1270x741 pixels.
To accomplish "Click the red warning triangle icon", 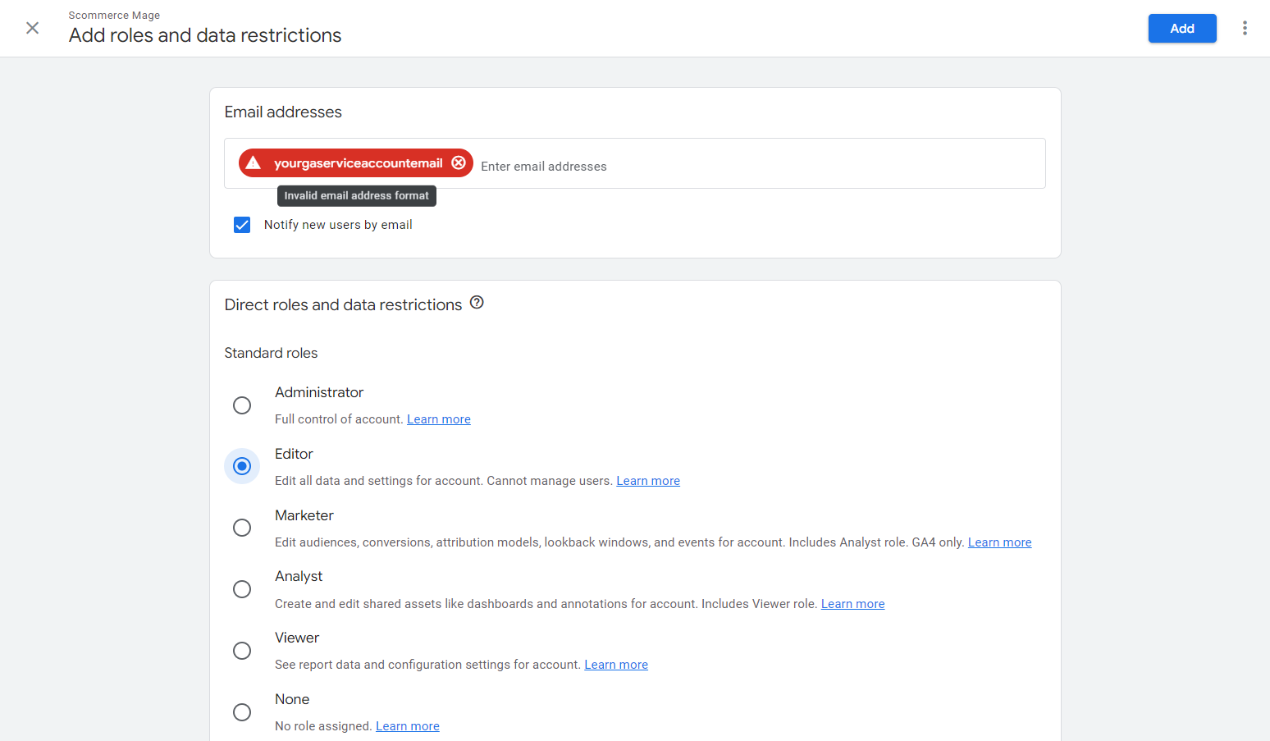I will (254, 162).
